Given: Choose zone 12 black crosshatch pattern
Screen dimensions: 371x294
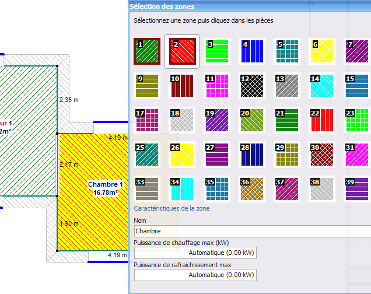Looking at the screenshot, I should pos(252,86).
